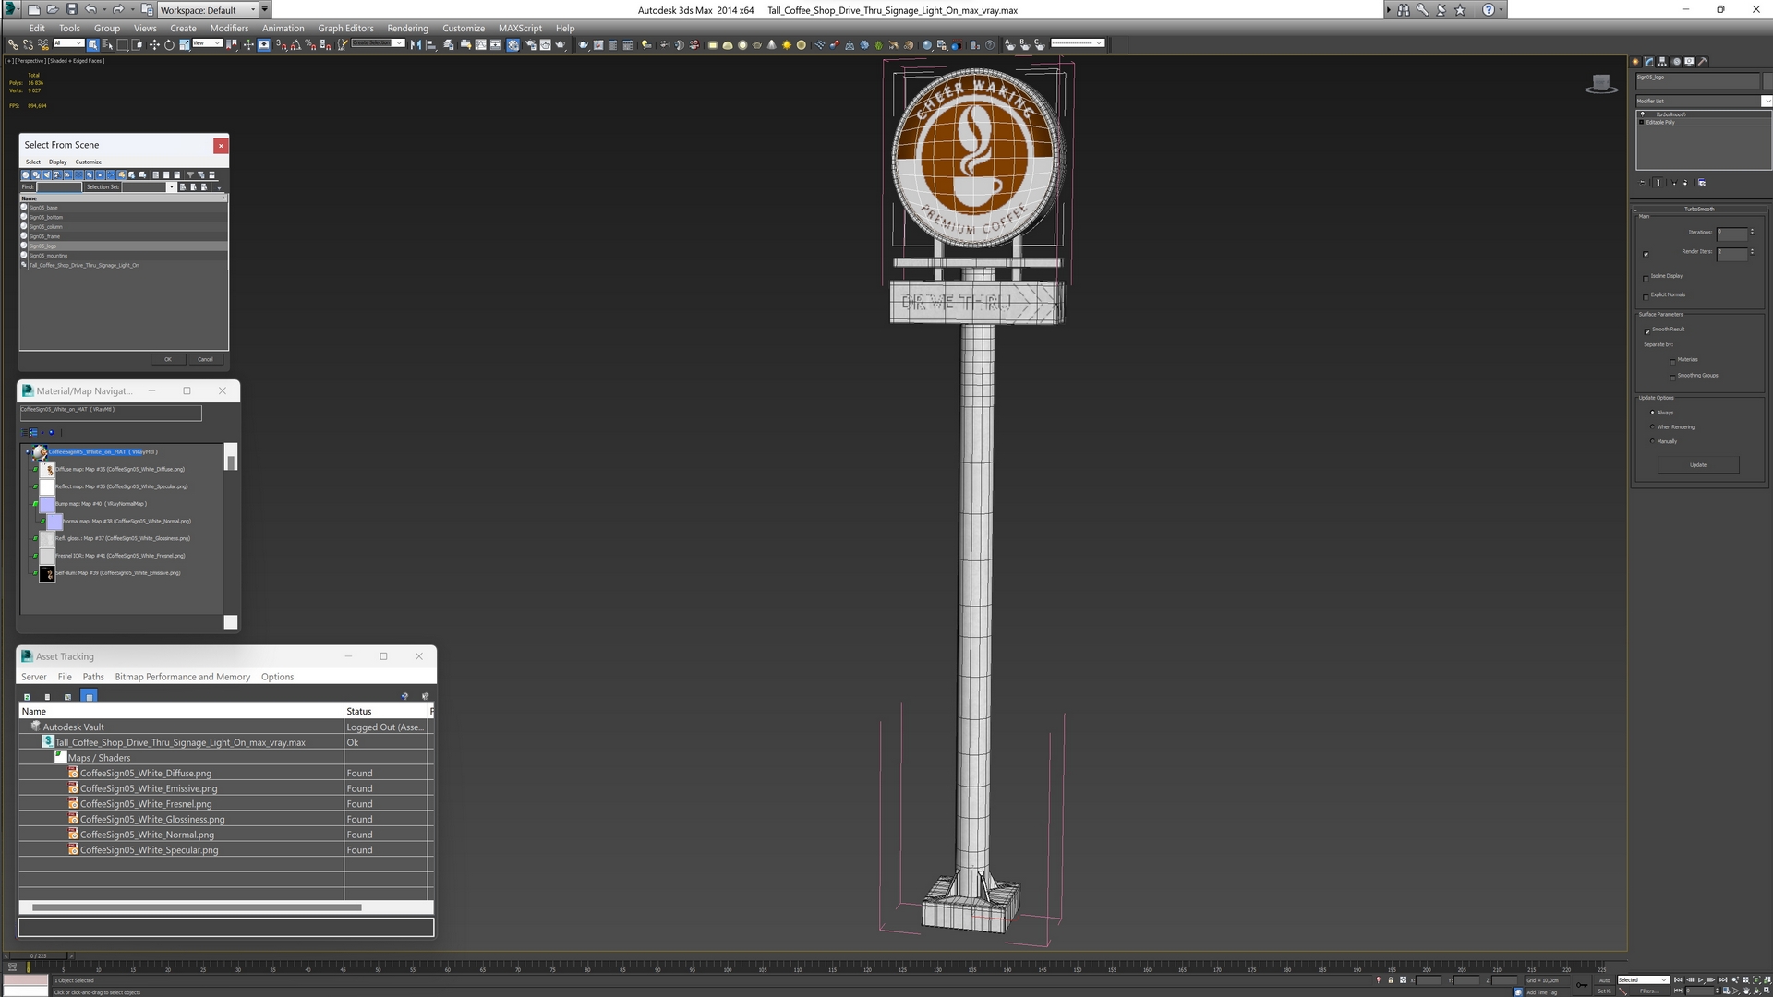Click the Open File icon in the quick access toolbar
The image size is (1773, 997).
(52, 9)
